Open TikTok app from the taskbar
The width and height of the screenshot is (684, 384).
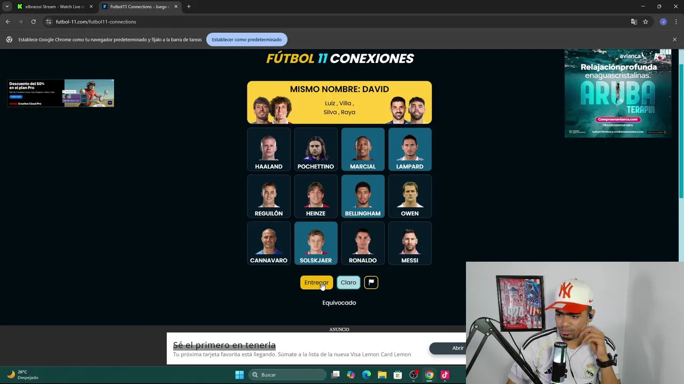point(445,375)
